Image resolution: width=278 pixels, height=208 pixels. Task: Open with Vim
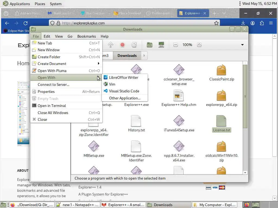(125, 84)
